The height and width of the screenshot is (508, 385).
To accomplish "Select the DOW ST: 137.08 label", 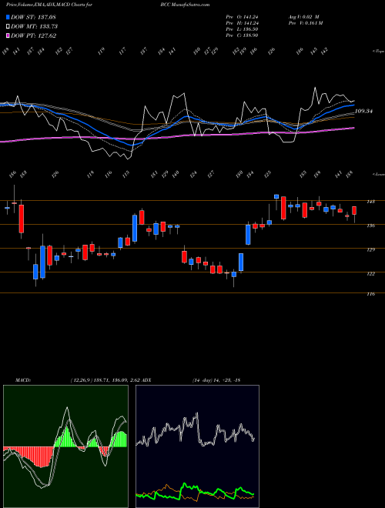I will (33, 17).
